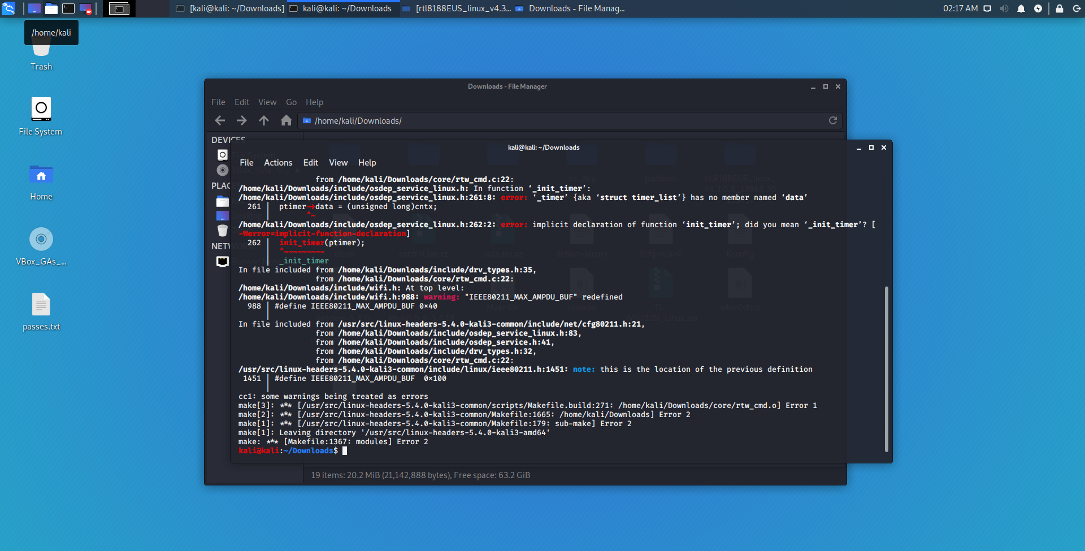1085x551 pixels.
Task: Click the 'Downloads - File Manager' title bar
Action: (507, 86)
